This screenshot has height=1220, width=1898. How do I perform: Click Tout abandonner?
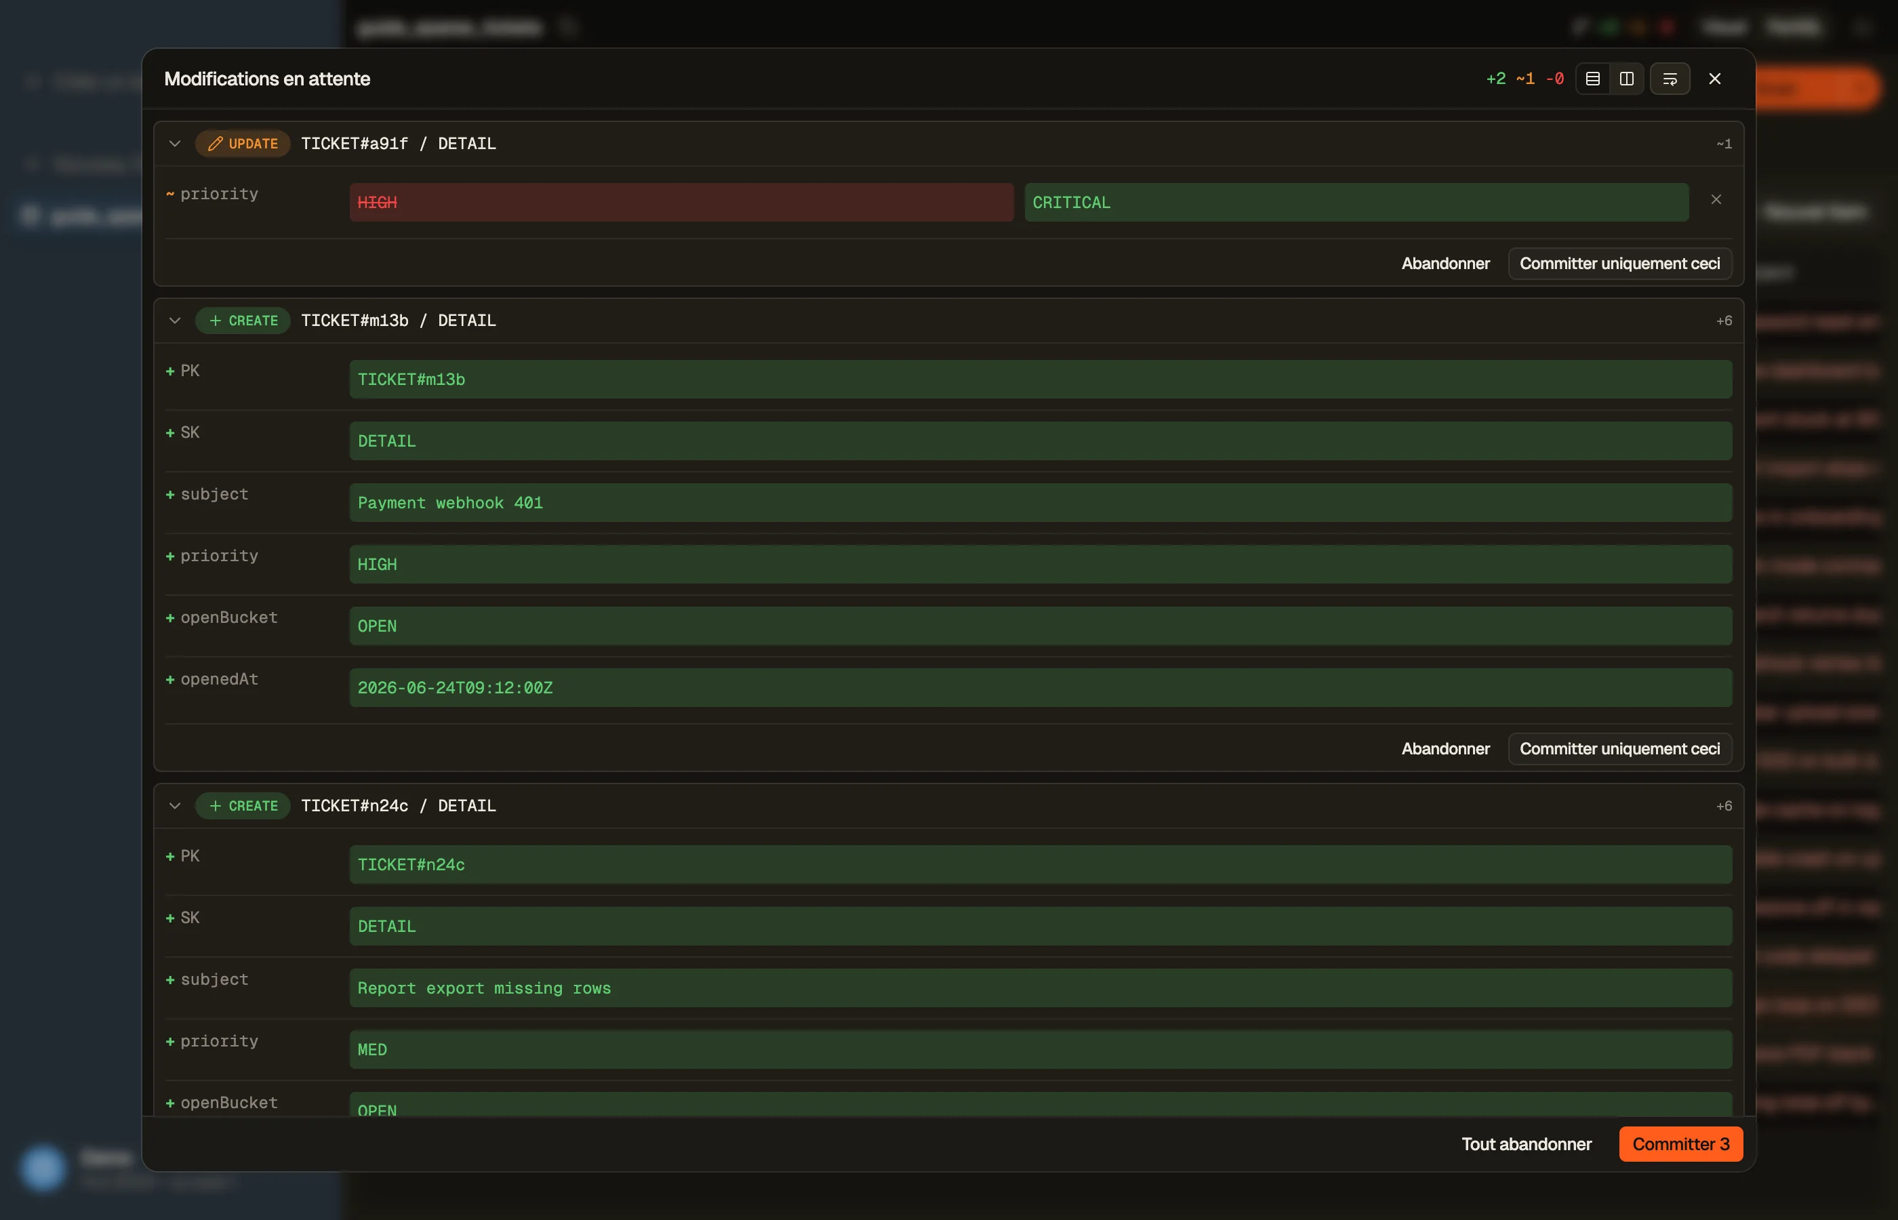pyautogui.click(x=1526, y=1144)
